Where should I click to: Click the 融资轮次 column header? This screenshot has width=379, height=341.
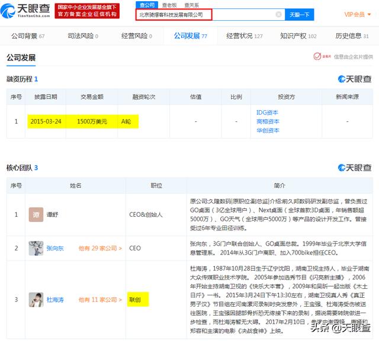pos(143,97)
